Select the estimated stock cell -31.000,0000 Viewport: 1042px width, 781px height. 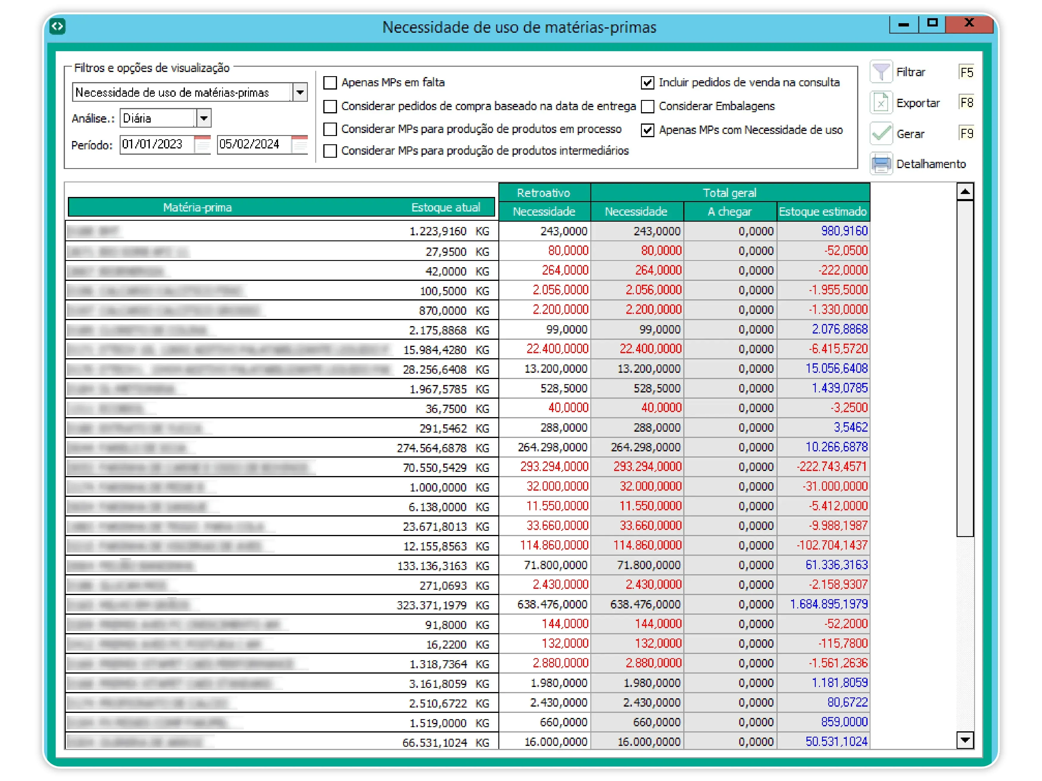pos(823,486)
